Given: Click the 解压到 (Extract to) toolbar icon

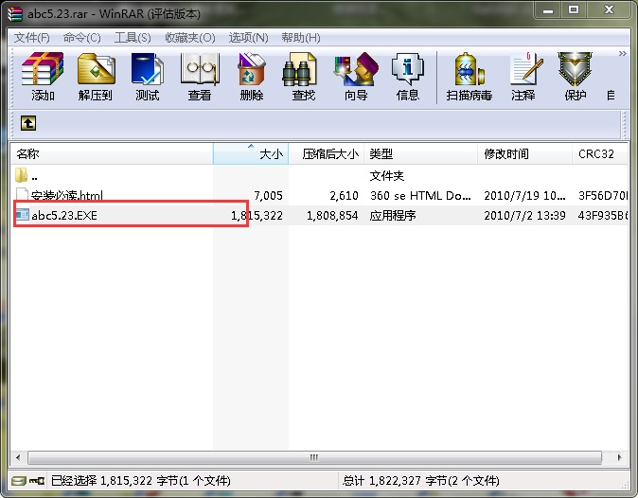Looking at the screenshot, I should click(96, 76).
